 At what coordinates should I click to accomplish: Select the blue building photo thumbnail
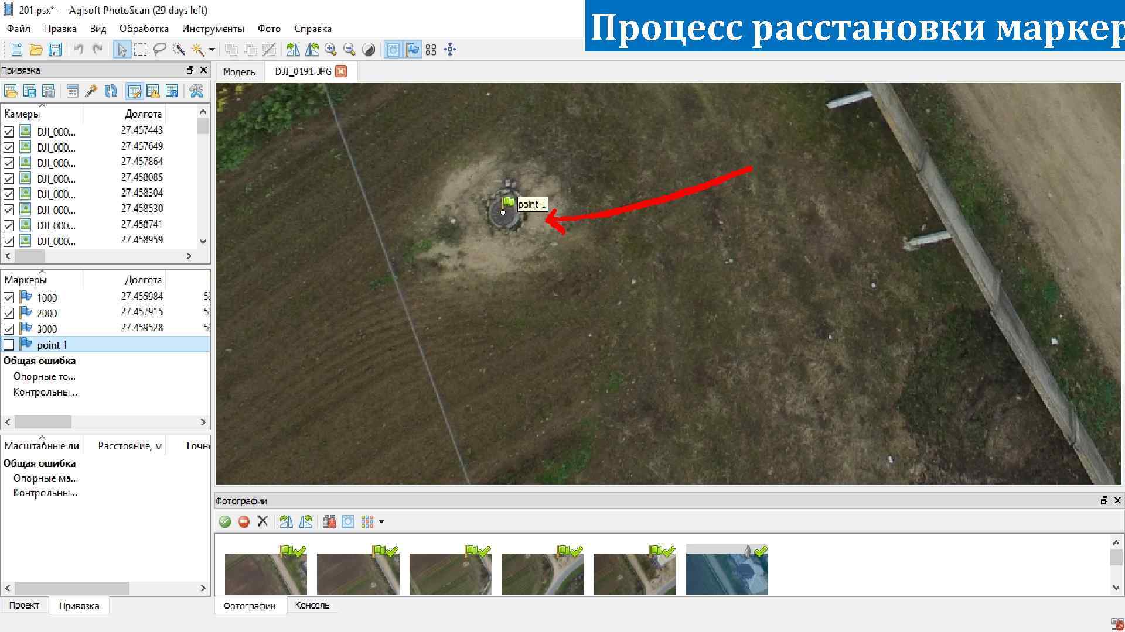point(727,570)
